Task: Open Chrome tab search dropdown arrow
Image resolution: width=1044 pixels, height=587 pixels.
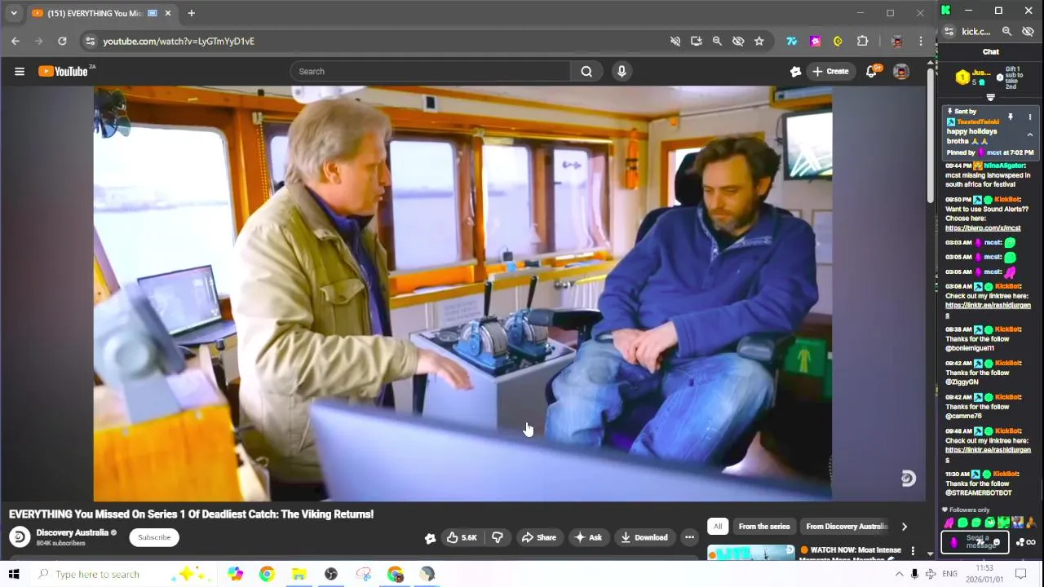Action: click(x=13, y=13)
